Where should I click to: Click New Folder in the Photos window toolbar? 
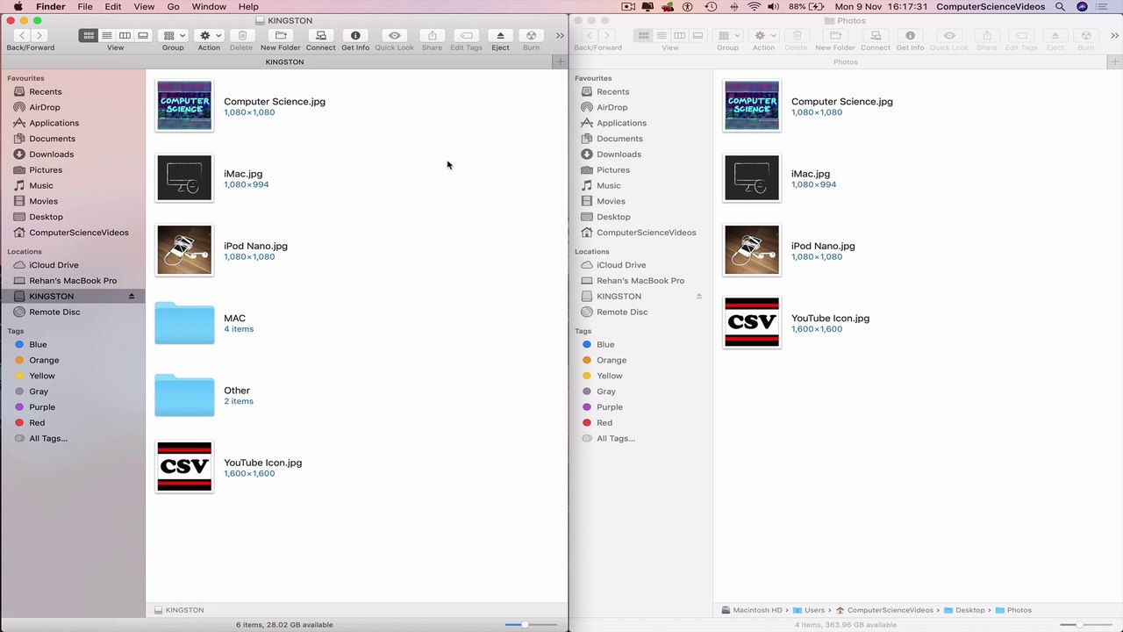tap(835, 35)
